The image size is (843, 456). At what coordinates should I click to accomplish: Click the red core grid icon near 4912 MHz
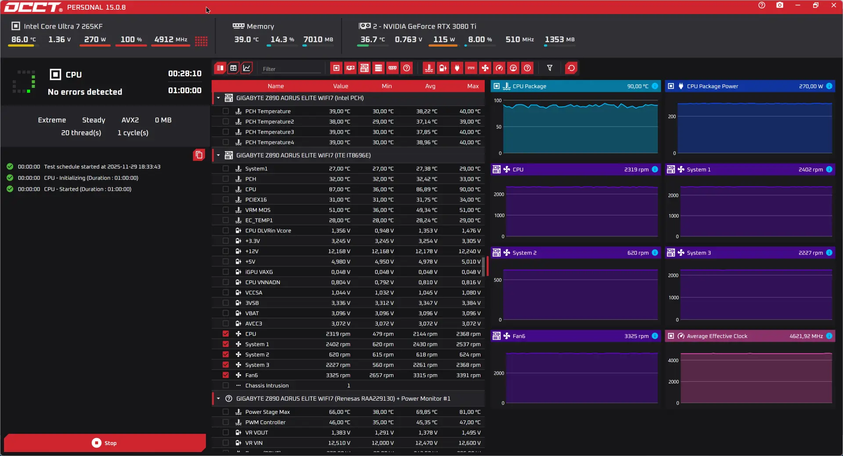pyautogui.click(x=201, y=41)
